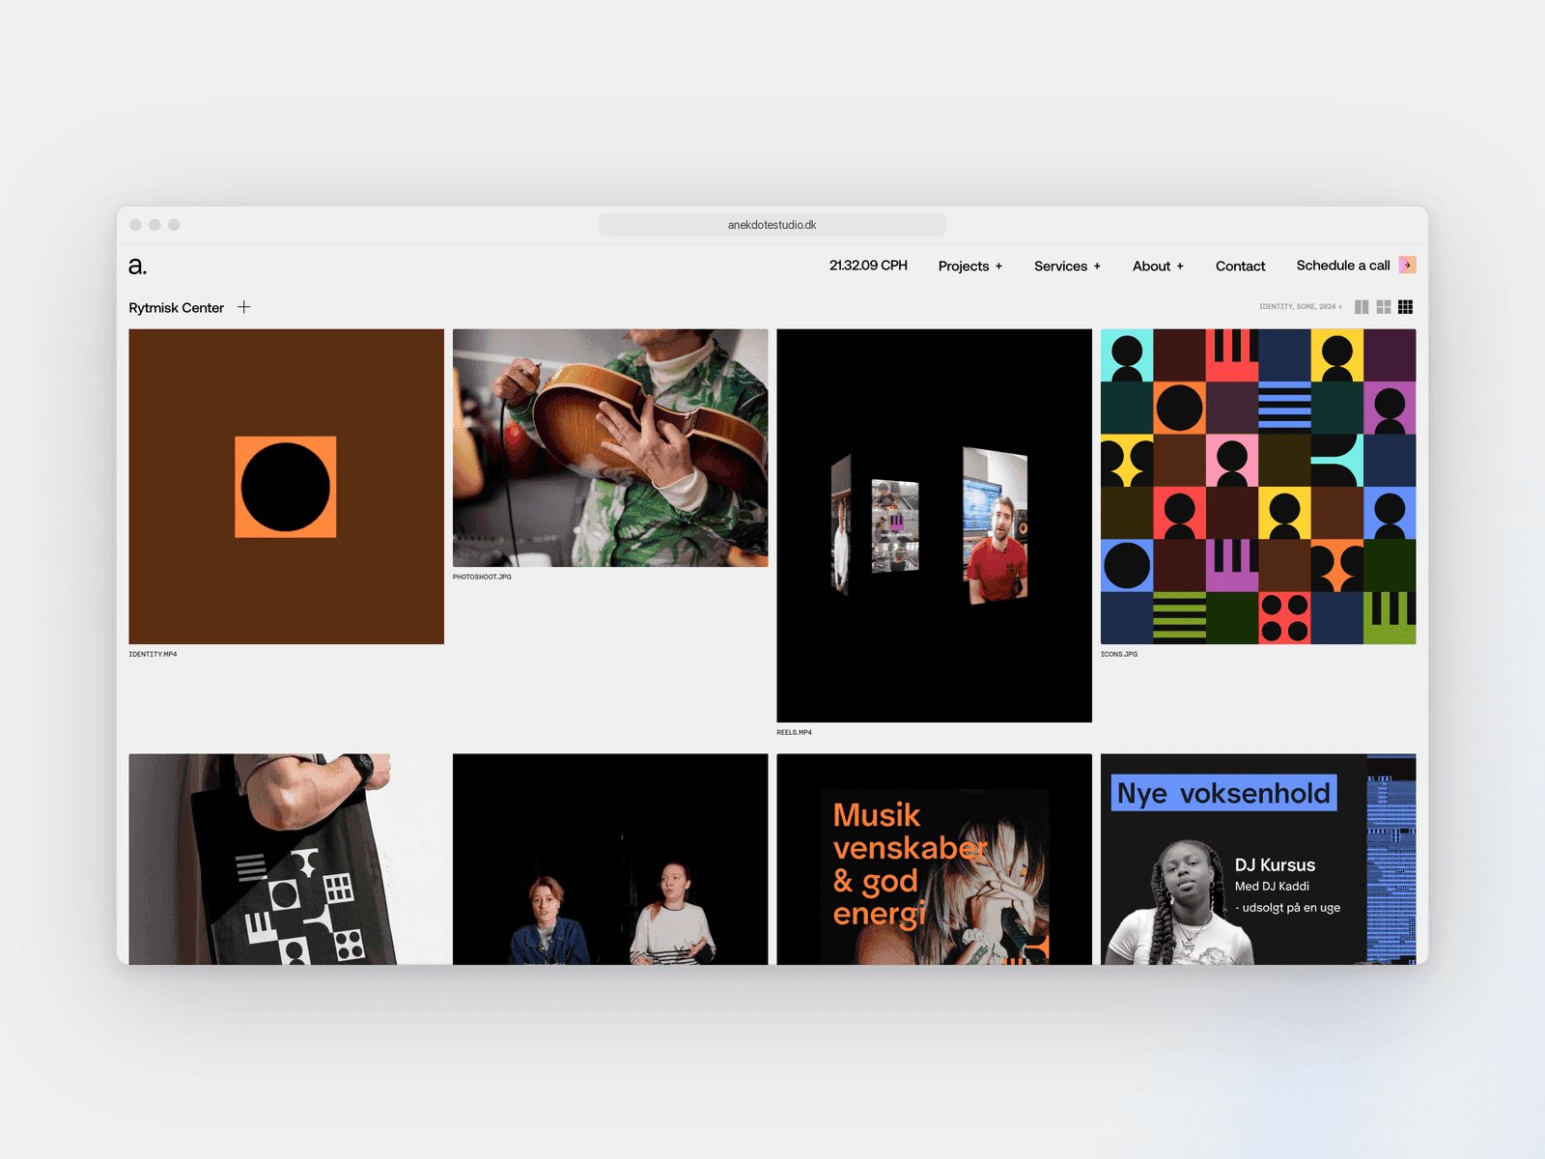Open the Contact page
Viewport: 1545px width, 1159px height.
[x=1240, y=267]
